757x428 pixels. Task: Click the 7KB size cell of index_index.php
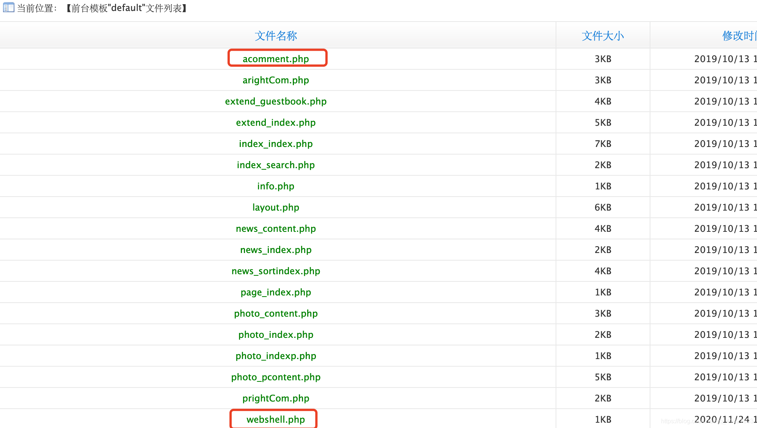point(603,144)
